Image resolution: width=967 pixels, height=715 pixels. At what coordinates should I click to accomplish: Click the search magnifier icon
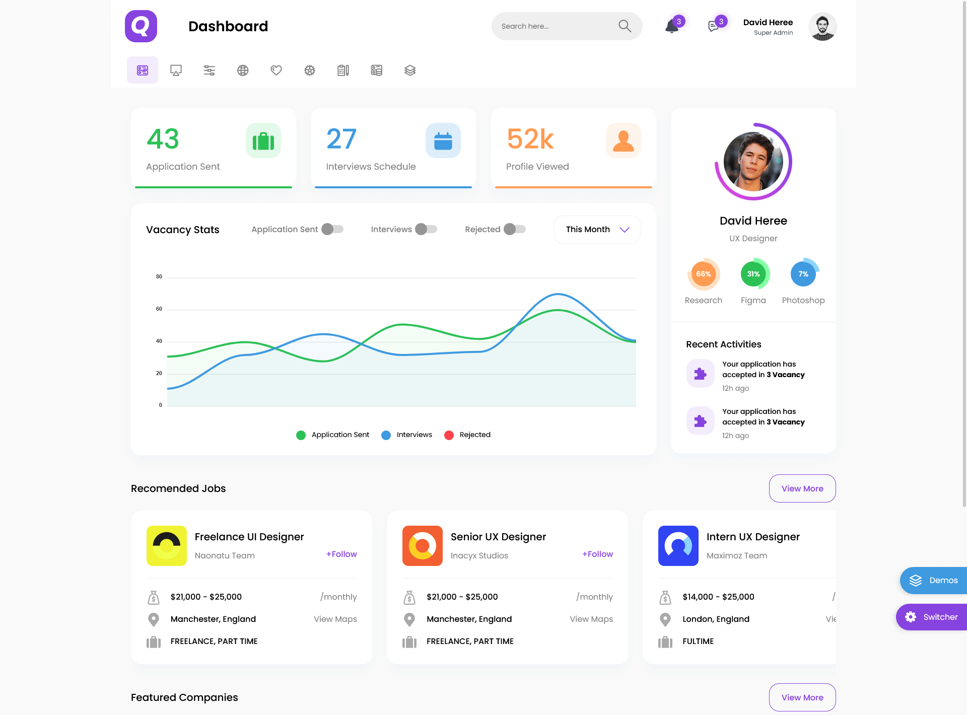[x=625, y=26]
